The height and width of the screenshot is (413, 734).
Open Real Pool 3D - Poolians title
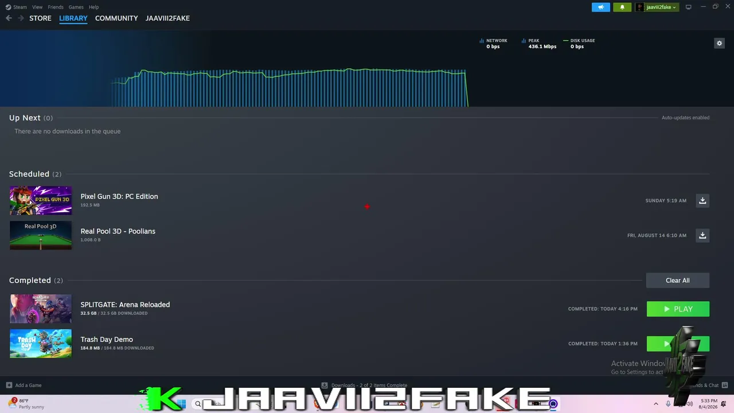118,231
